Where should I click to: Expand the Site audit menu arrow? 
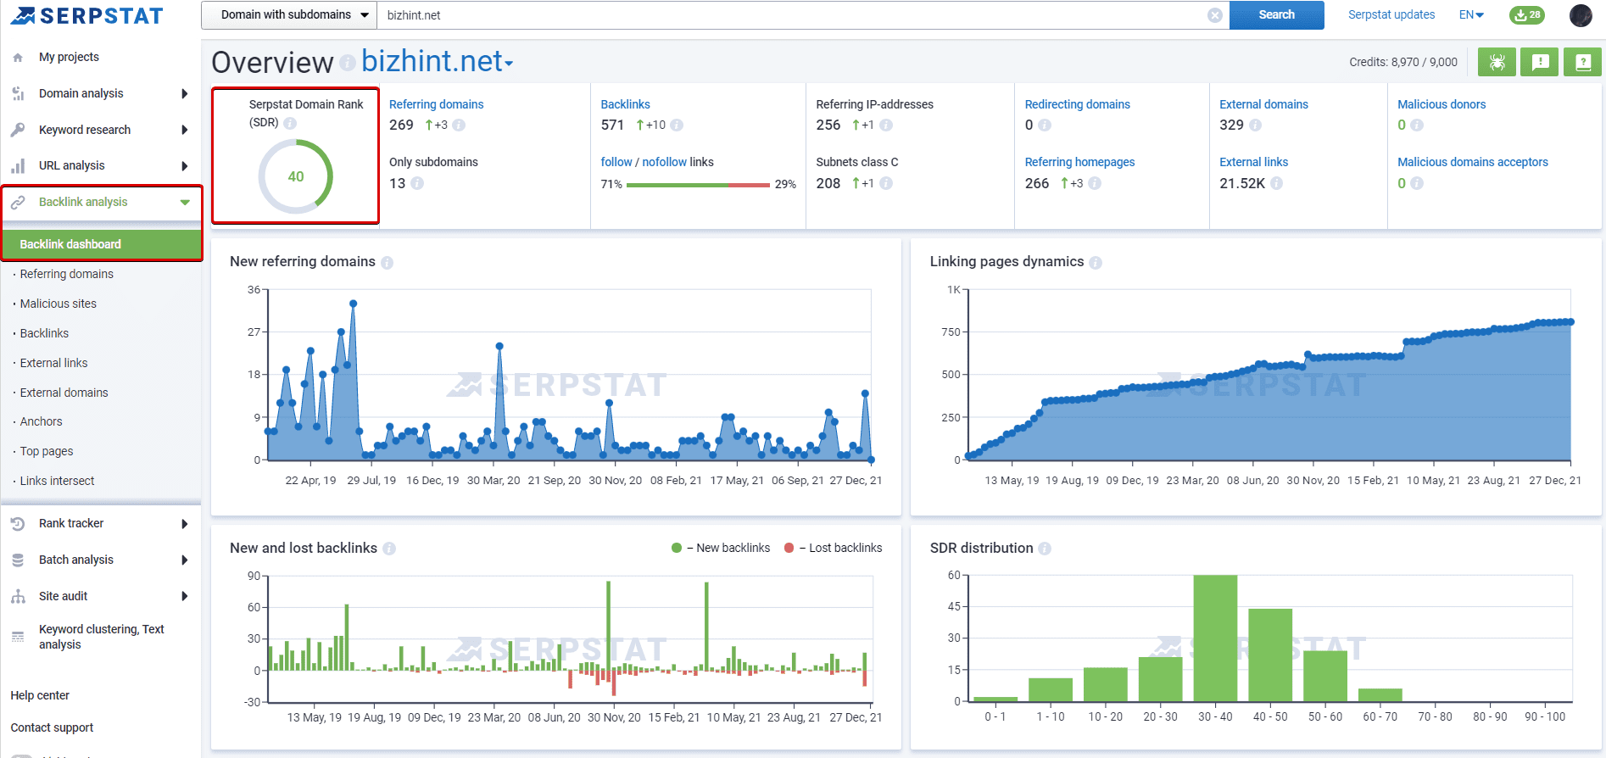pos(184,597)
